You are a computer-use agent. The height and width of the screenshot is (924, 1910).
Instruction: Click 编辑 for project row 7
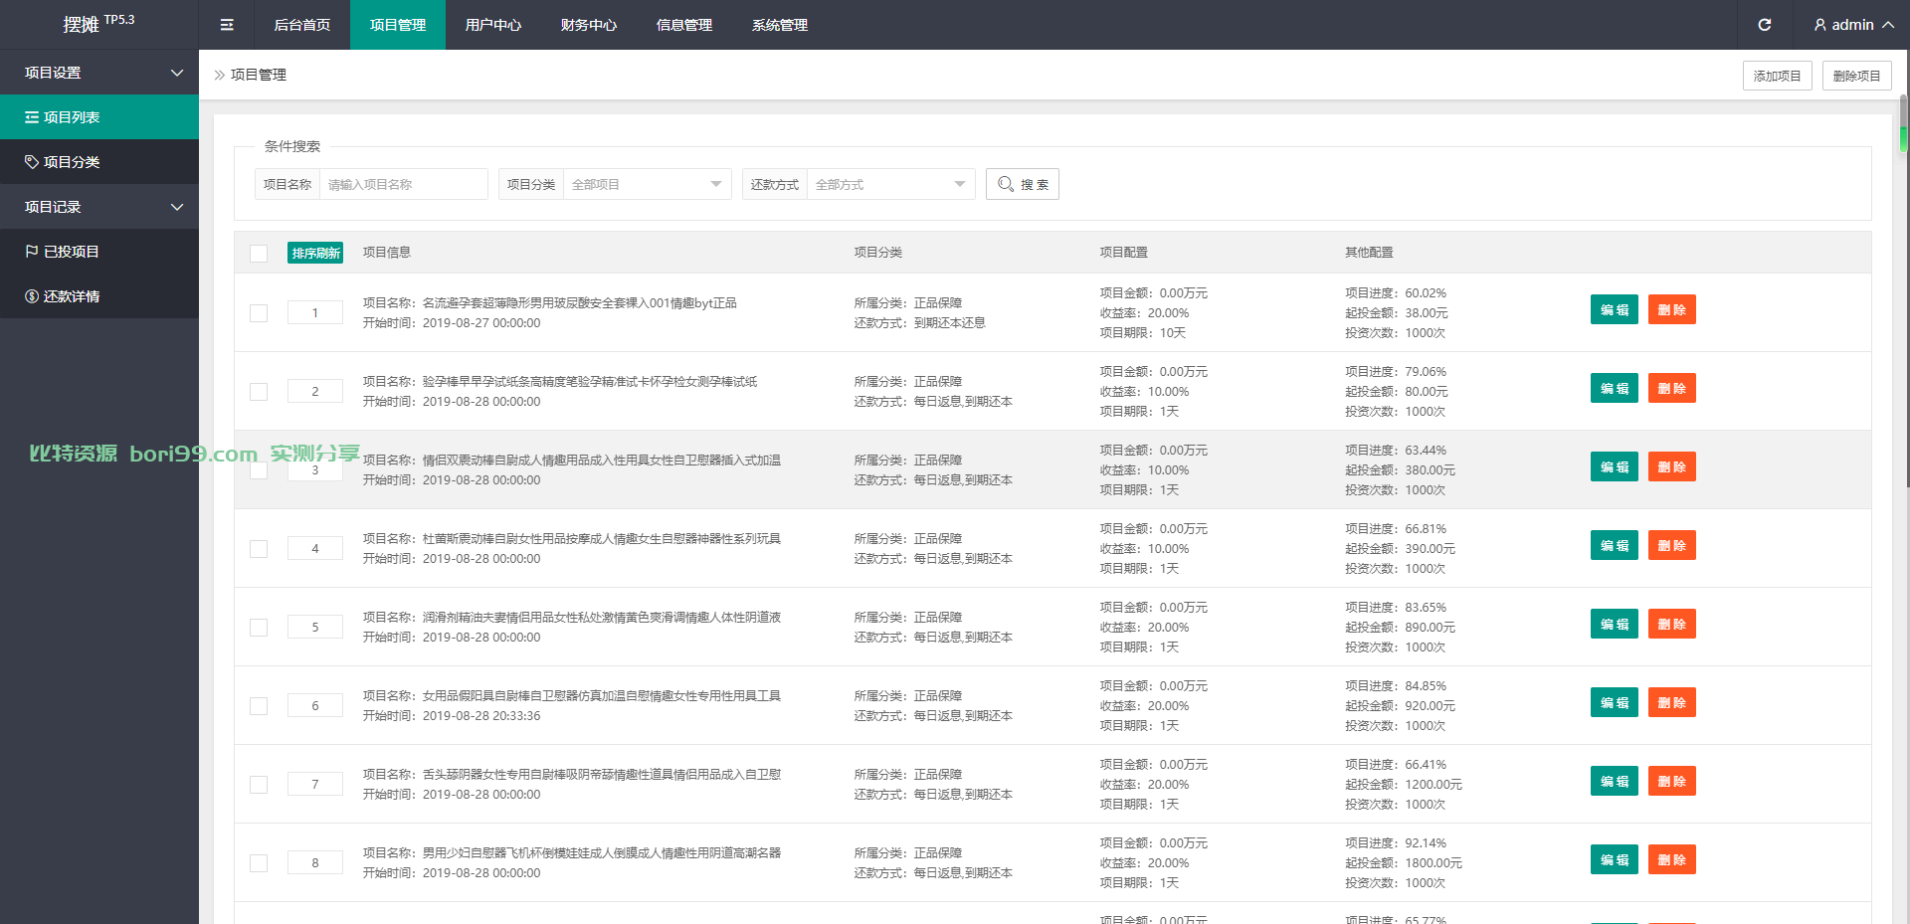coord(1615,782)
